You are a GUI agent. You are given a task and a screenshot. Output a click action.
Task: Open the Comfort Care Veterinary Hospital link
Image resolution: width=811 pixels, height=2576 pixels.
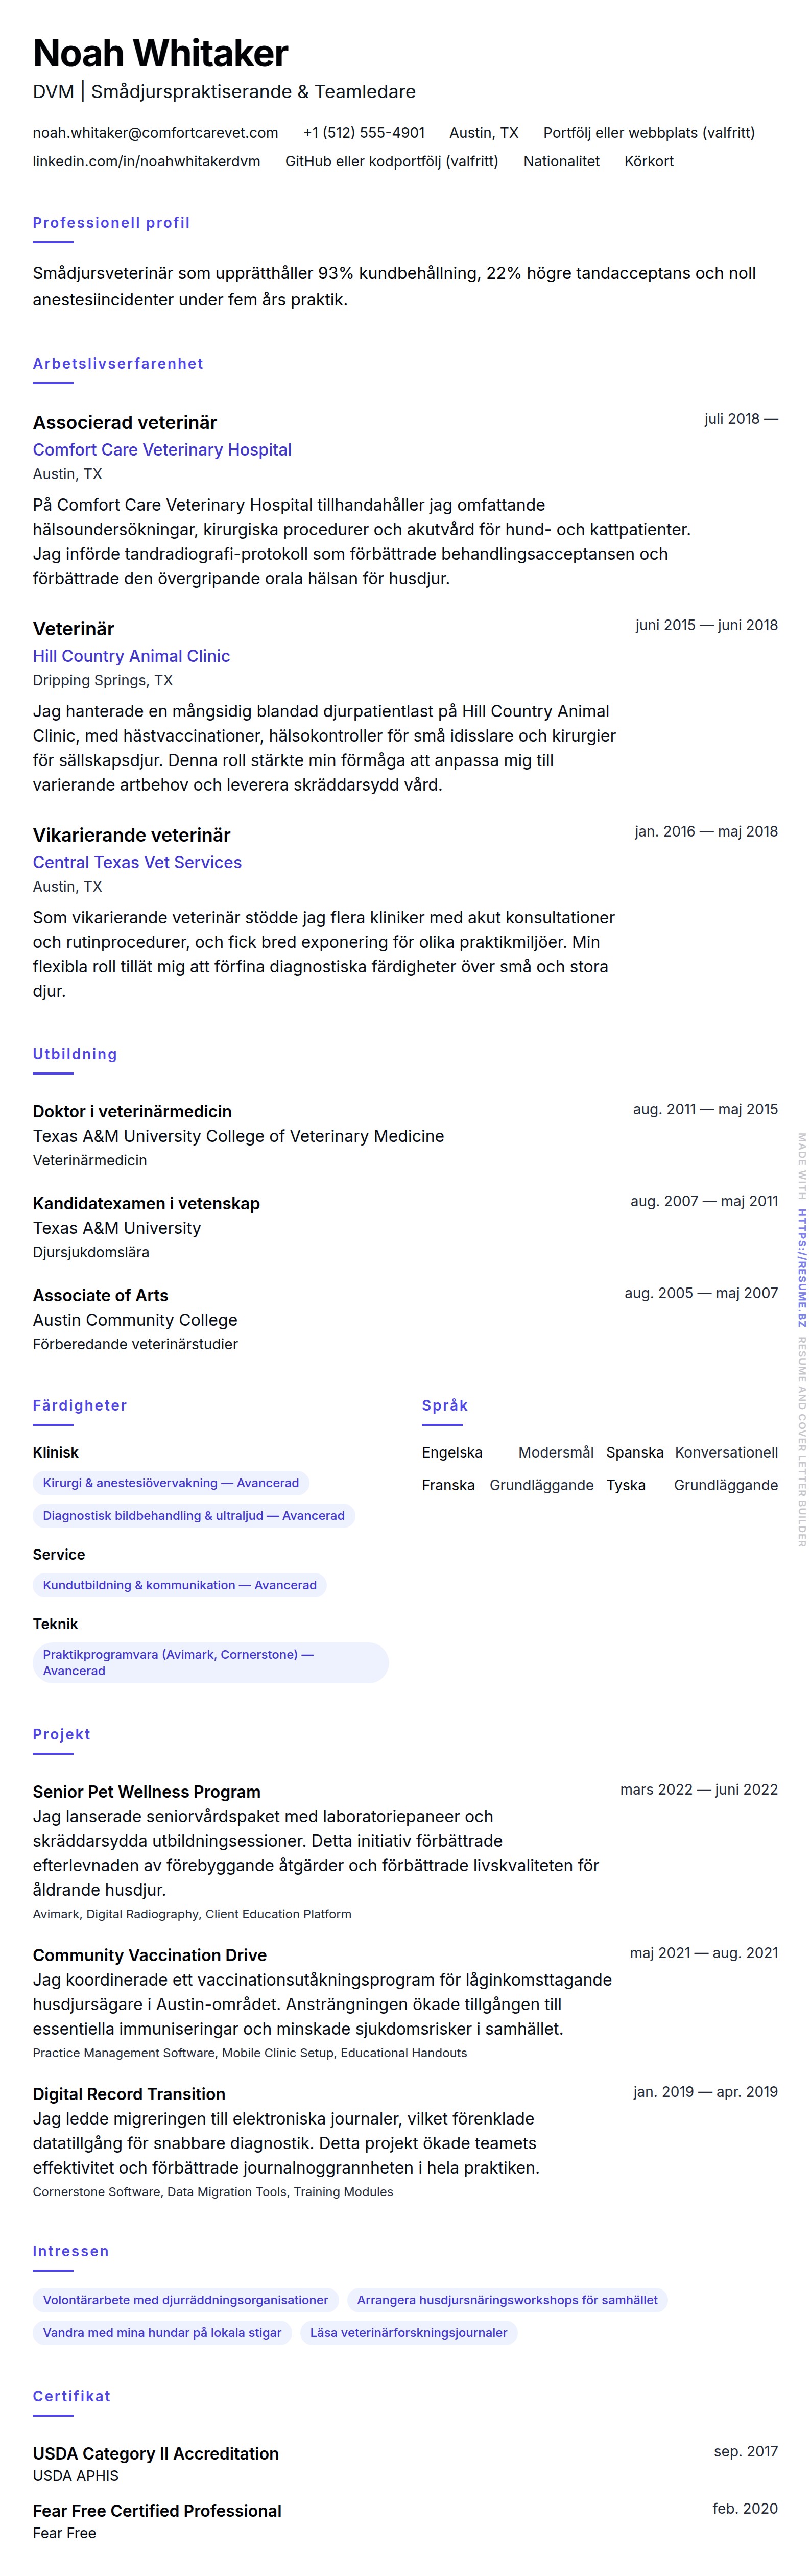pyautogui.click(x=162, y=450)
